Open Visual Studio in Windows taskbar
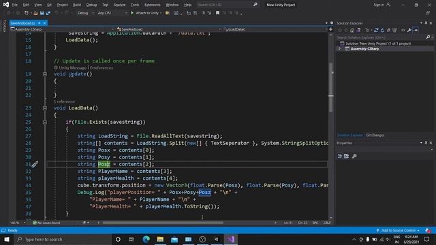The width and height of the screenshot is (436, 245). click(231, 239)
